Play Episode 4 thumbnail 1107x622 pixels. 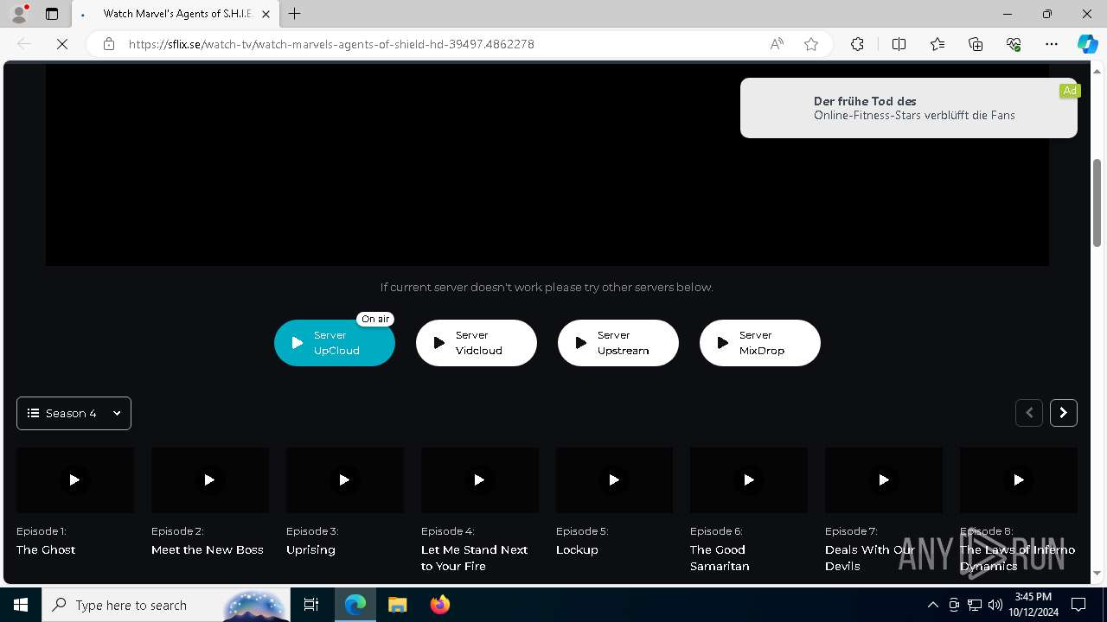tap(480, 479)
